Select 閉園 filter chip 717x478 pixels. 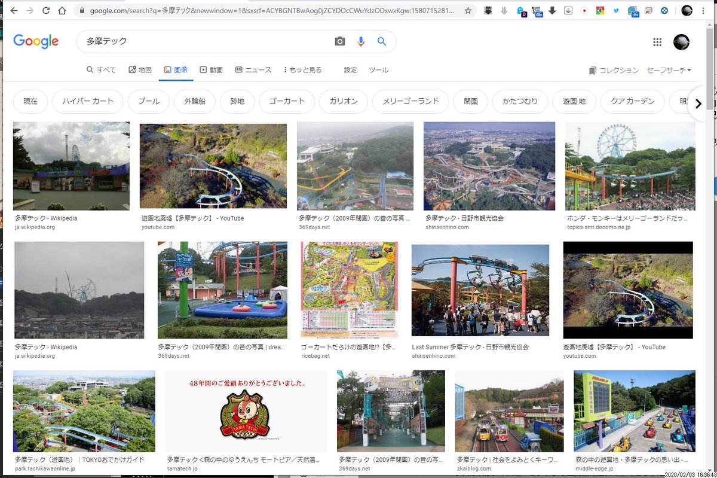[x=471, y=101]
